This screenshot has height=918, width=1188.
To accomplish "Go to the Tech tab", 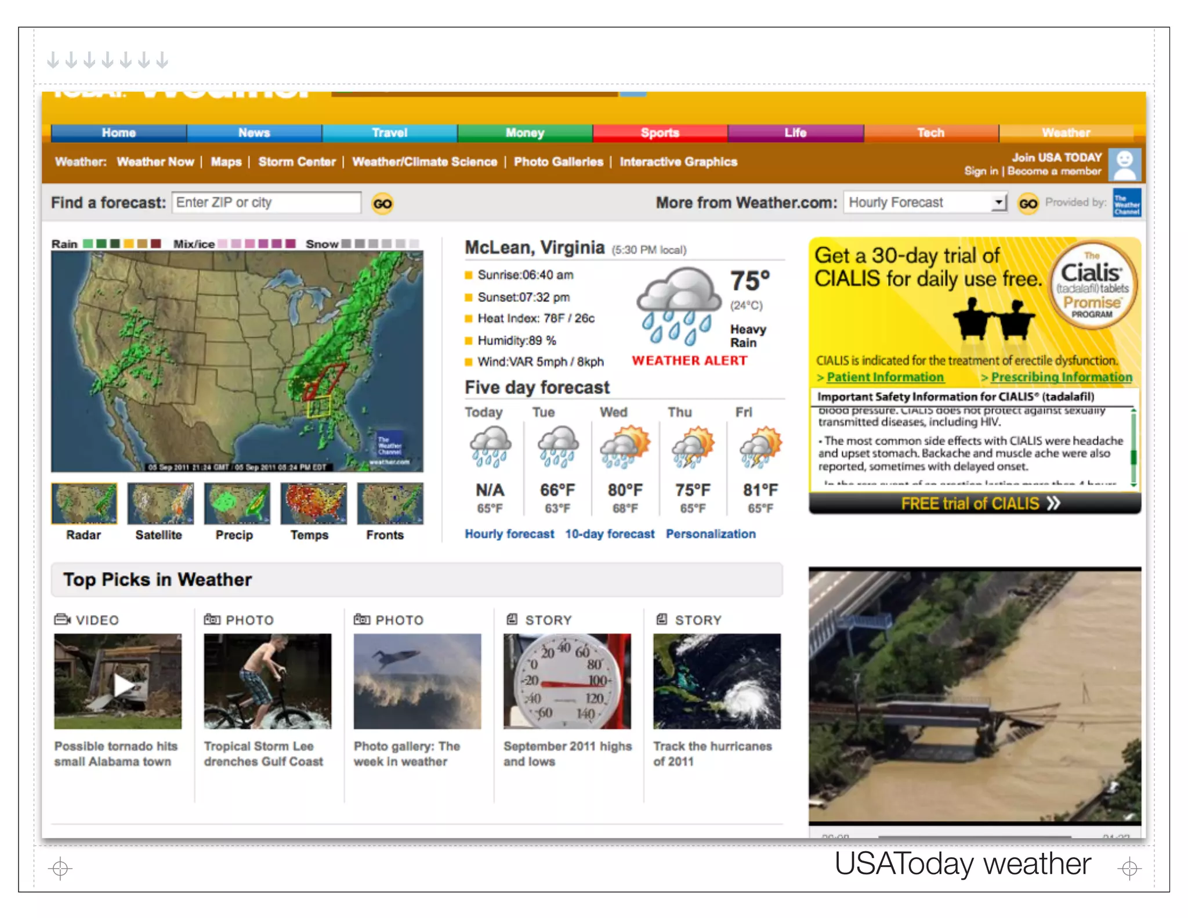I will pos(931,133).
